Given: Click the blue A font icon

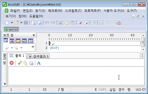Looking at the screenshot, I should (39, 63).
